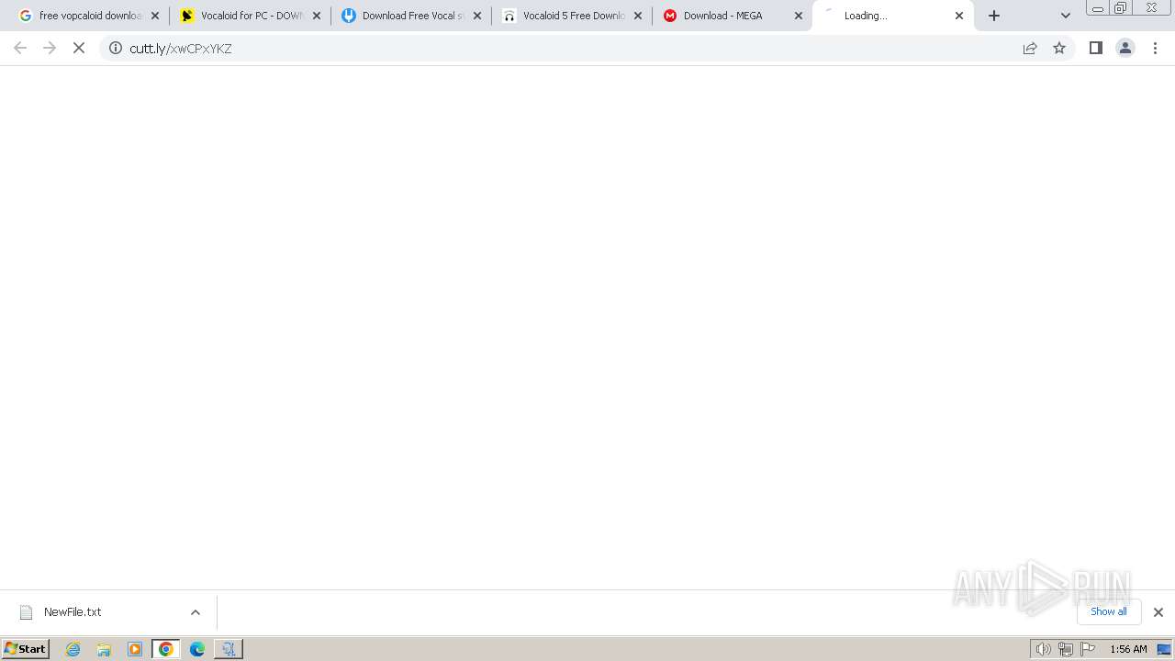Open network status in system tray
The image size is (1175, 661).
click(1066, 649)
